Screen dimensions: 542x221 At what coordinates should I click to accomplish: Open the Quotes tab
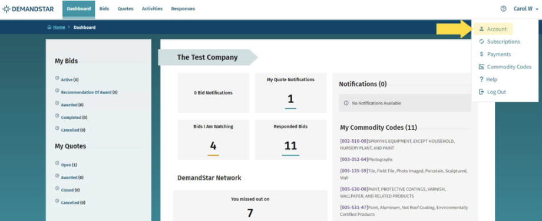point(125,9)
